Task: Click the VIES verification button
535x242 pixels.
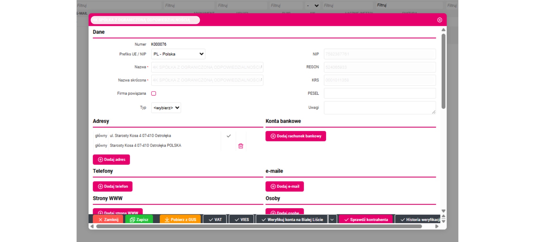Action: 242,220
